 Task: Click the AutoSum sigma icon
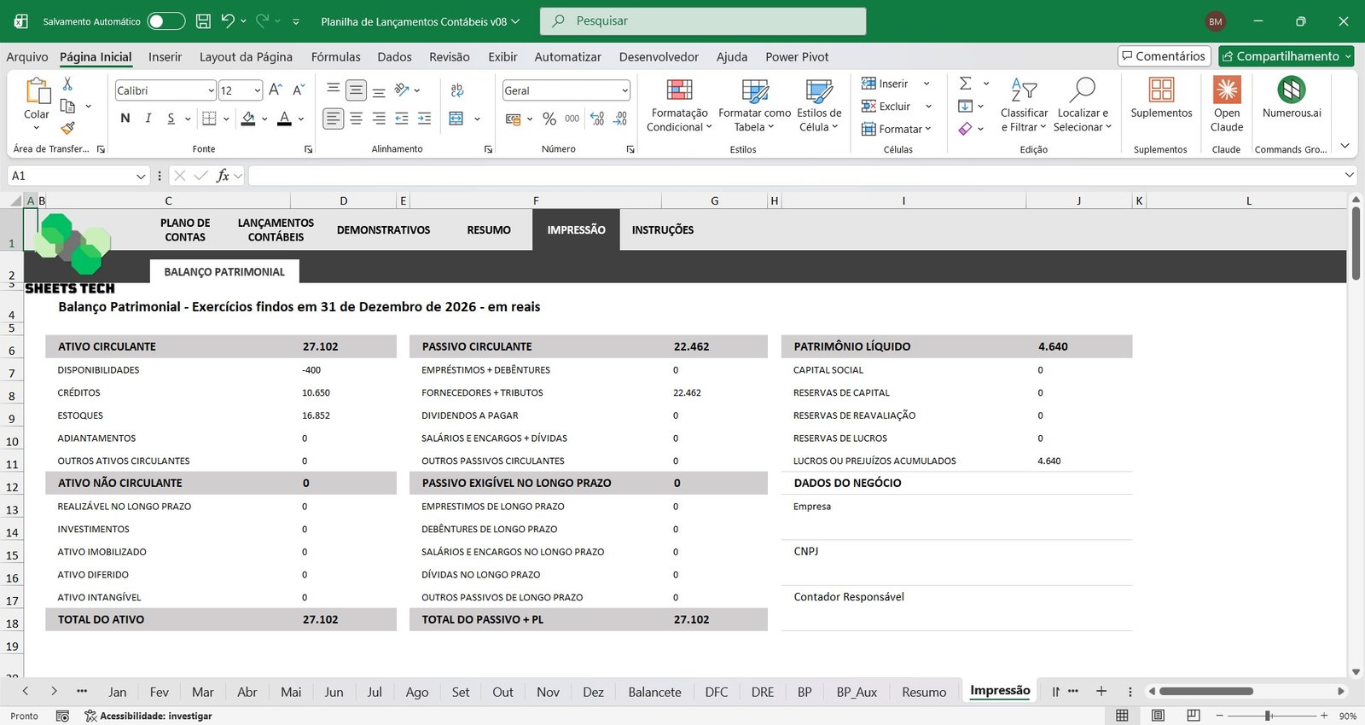[965, 84]
